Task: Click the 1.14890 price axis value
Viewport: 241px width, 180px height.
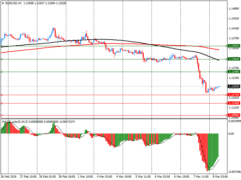Action: point(234,9)
